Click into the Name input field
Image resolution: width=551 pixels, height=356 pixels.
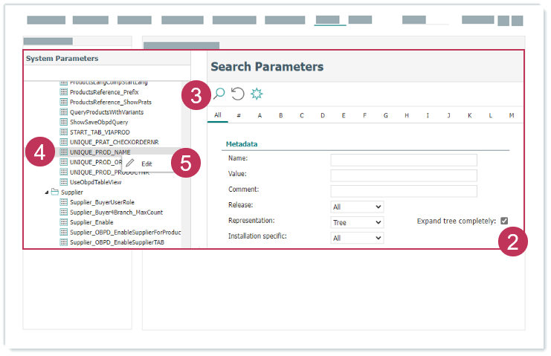[x=403, y=160]
